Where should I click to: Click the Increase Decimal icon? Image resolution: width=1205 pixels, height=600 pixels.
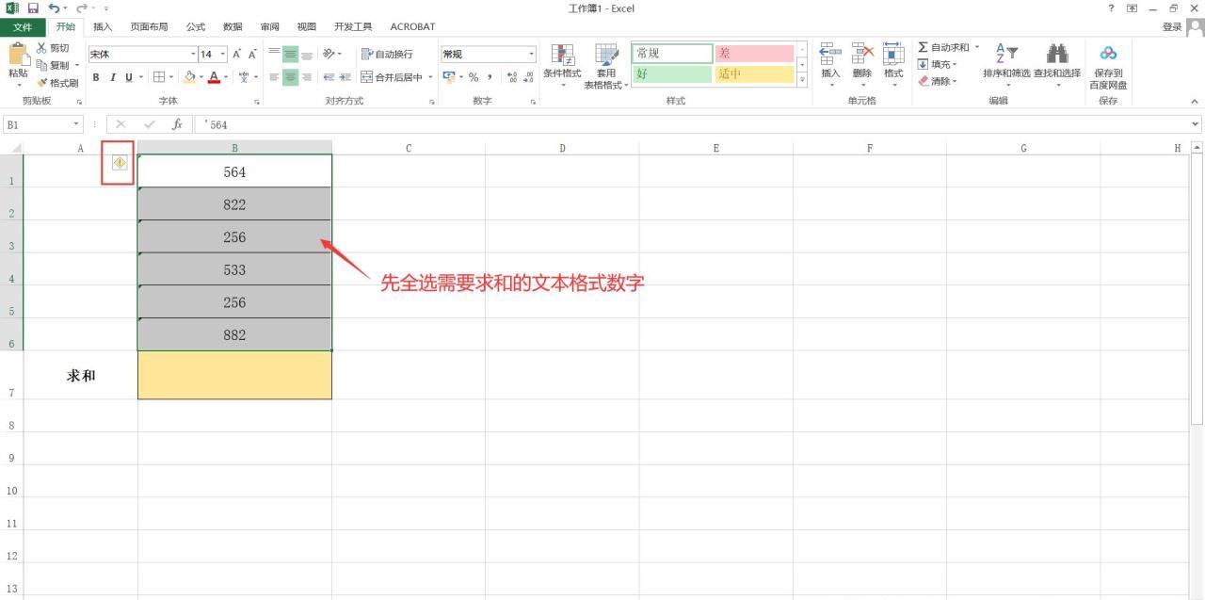pos(511,77)
